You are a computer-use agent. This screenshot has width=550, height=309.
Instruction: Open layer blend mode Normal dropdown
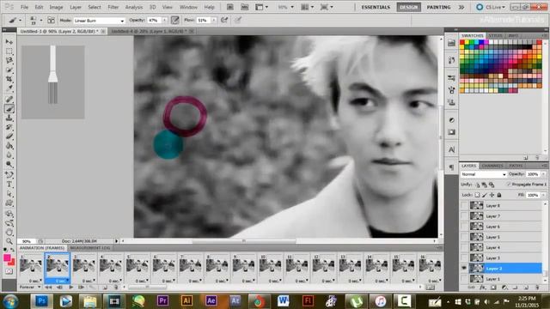(483, 174)
